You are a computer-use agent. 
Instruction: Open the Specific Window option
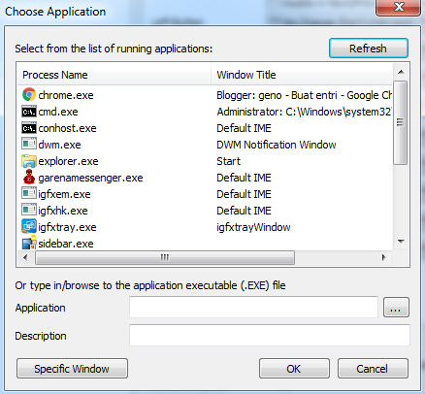pyautogui.click(x=72, y=369)
